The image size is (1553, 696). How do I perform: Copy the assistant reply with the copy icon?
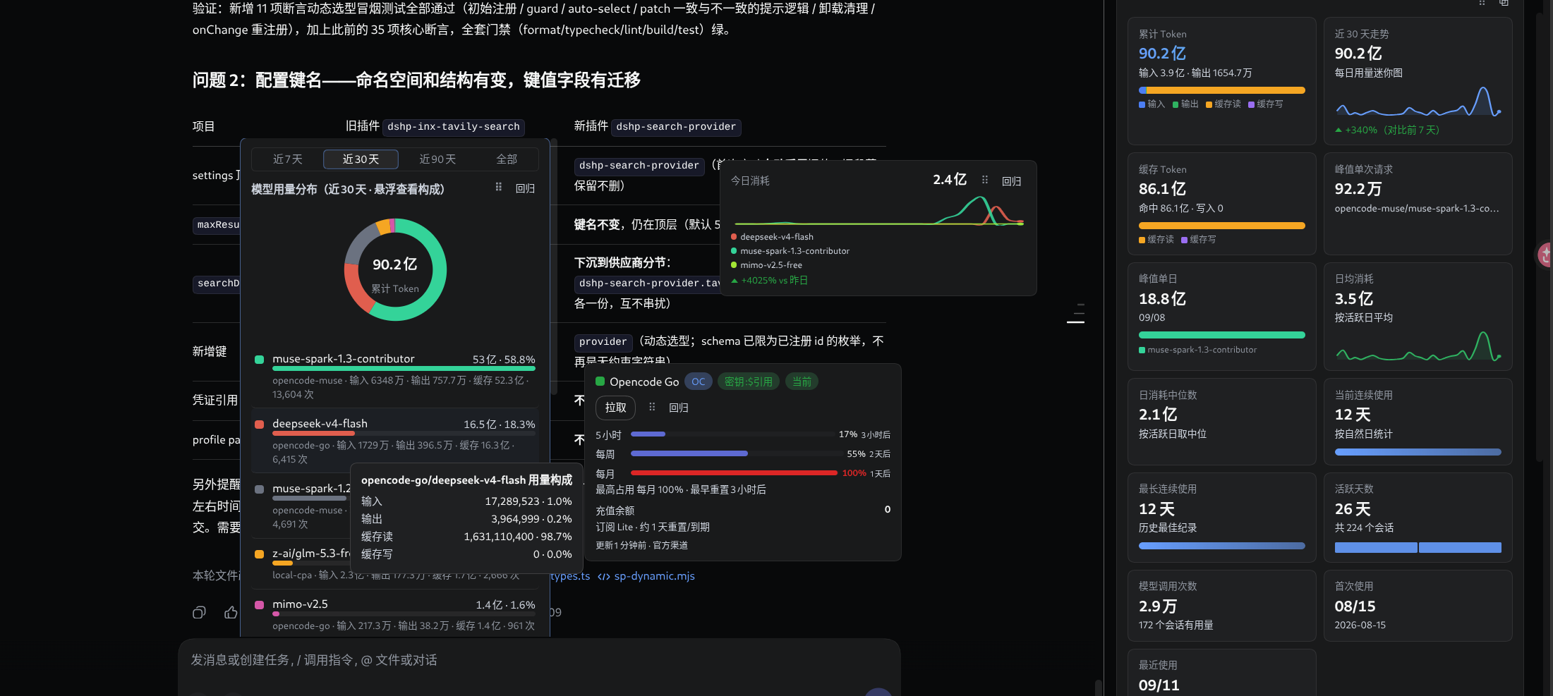pos(199,612)
